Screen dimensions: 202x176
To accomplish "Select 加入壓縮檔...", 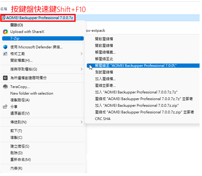I will point(105,79).
